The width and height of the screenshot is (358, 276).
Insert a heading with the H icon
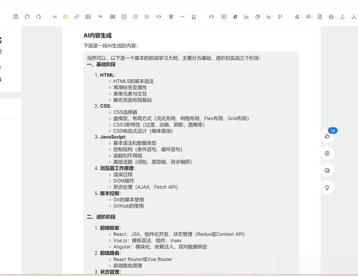coord(55,17)
